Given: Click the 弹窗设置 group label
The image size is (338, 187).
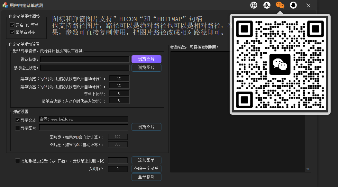Looking at the screenshot, I should pyautogui.click(x=21, y=111).
